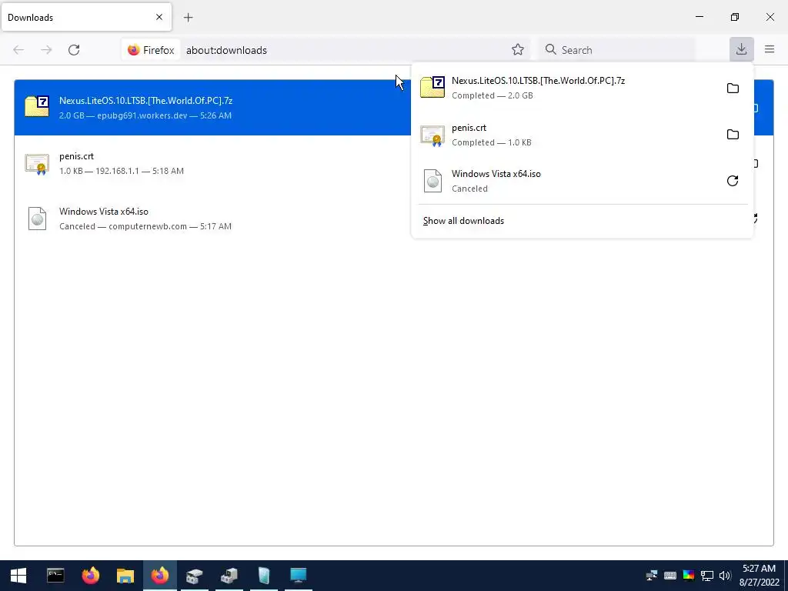
Task: Click Windows Vista x64.iso entry in panel
Action: (568, 181)
